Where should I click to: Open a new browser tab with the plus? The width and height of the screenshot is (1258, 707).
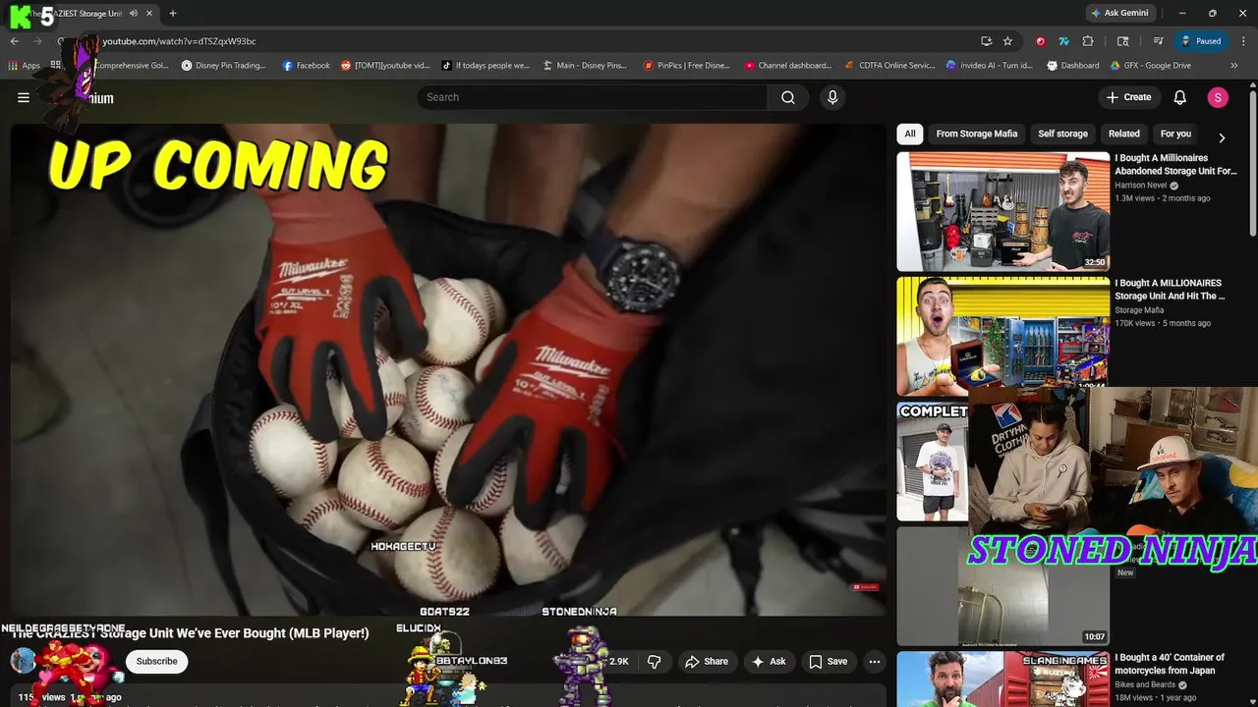click(173, 14)
